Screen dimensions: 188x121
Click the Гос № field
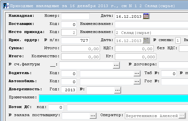[175, 82]
